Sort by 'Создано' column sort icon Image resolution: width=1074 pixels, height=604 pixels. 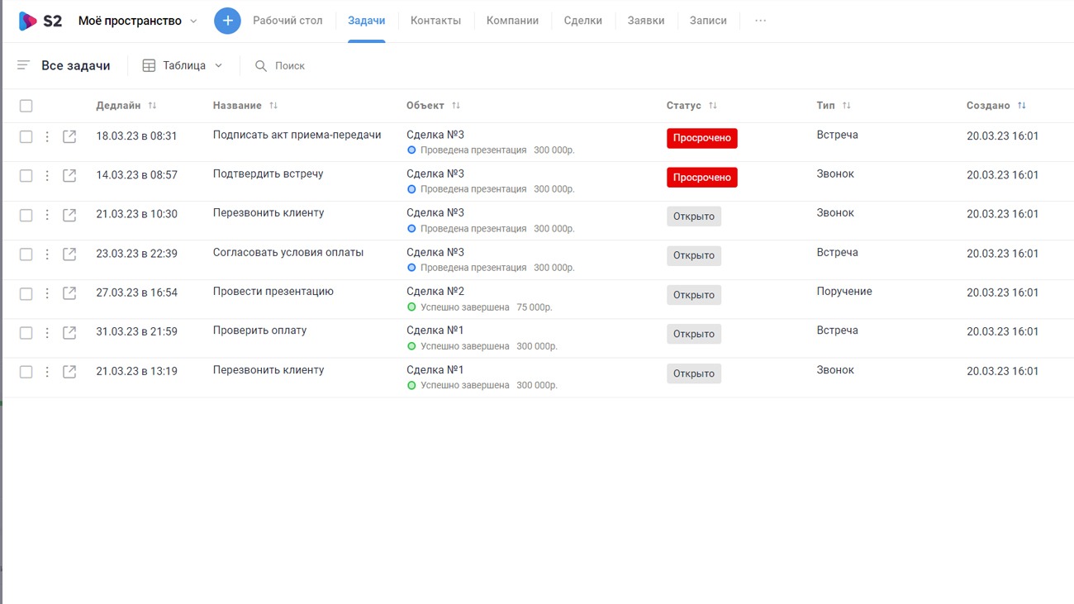point(1022,106)
